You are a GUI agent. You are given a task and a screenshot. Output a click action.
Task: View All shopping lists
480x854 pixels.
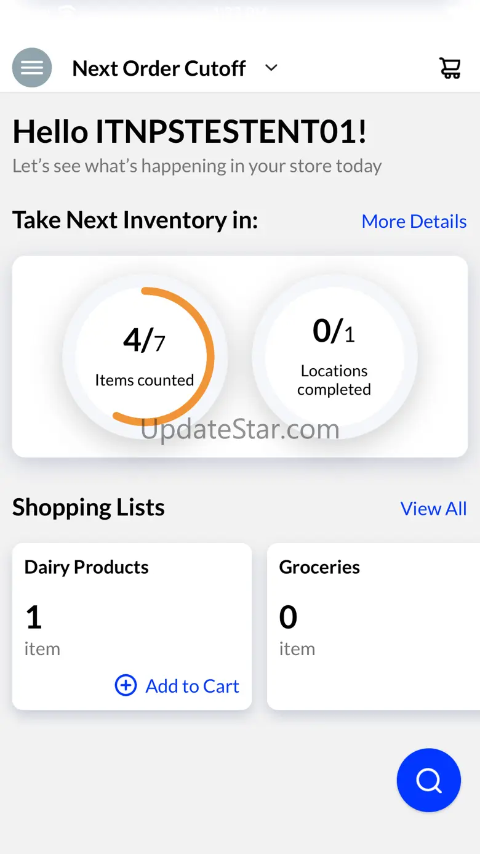coord(433,509)
